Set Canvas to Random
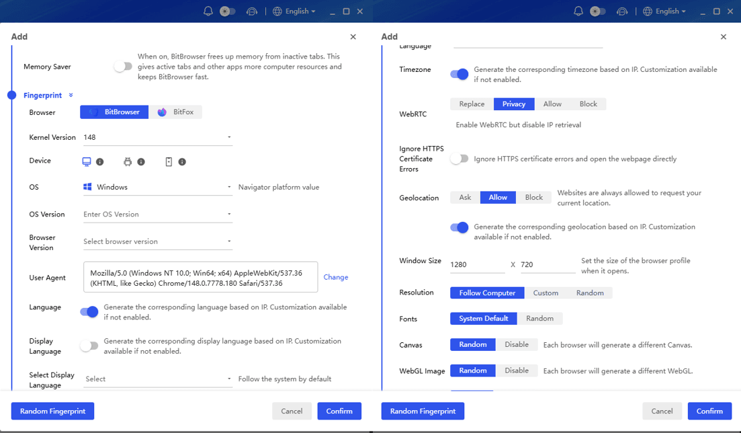 coord(472,344)
